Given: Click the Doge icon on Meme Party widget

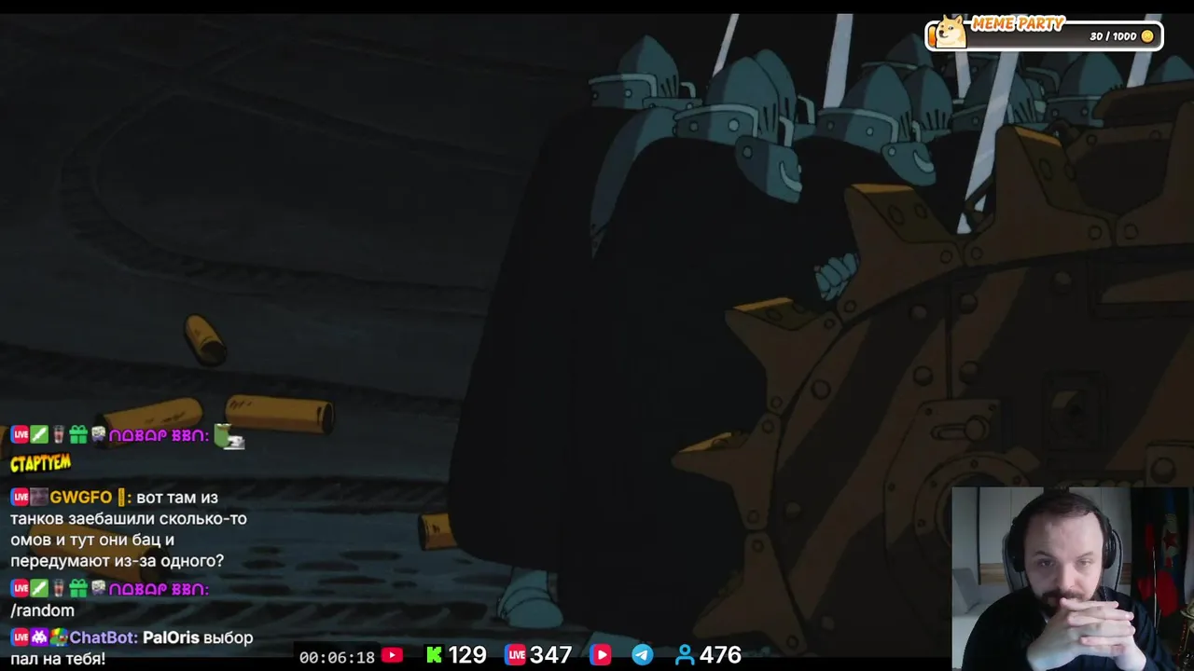Looking at the screenshot, I should coord(951,32).
